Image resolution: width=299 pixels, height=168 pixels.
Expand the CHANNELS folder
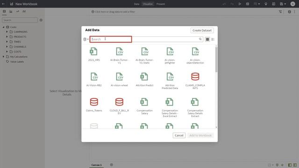(7, 47)
